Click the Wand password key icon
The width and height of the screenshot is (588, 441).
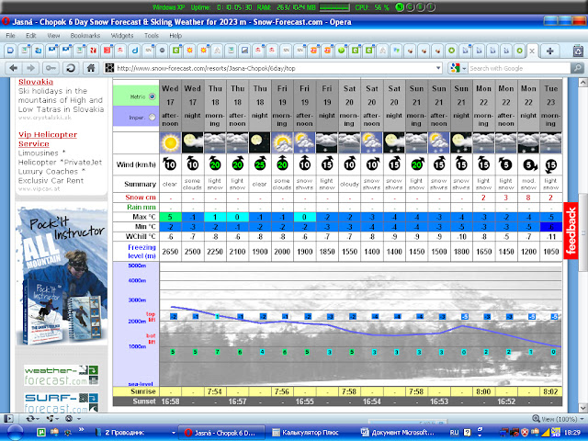(52, 68)
